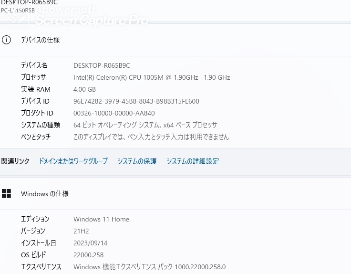Open the ドメインまたはワークグループ link
Screen dimensions: 351x274
coord(73,161)
